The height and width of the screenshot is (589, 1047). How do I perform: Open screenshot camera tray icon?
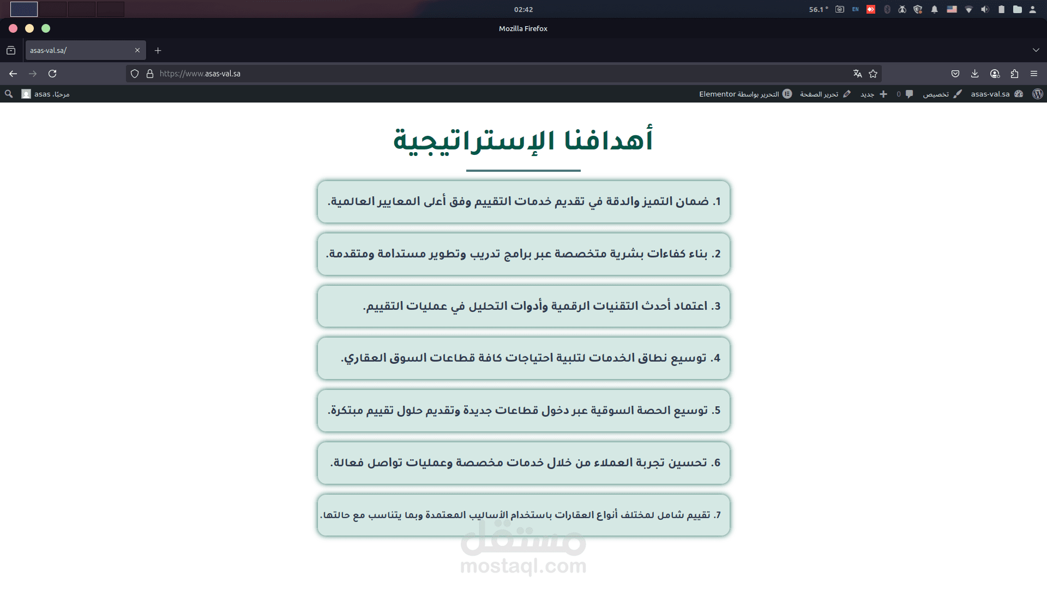840,9
